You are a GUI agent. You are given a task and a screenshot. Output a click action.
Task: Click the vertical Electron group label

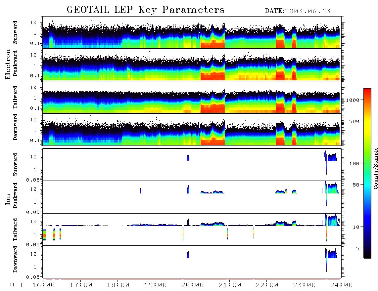pos(8,64)
